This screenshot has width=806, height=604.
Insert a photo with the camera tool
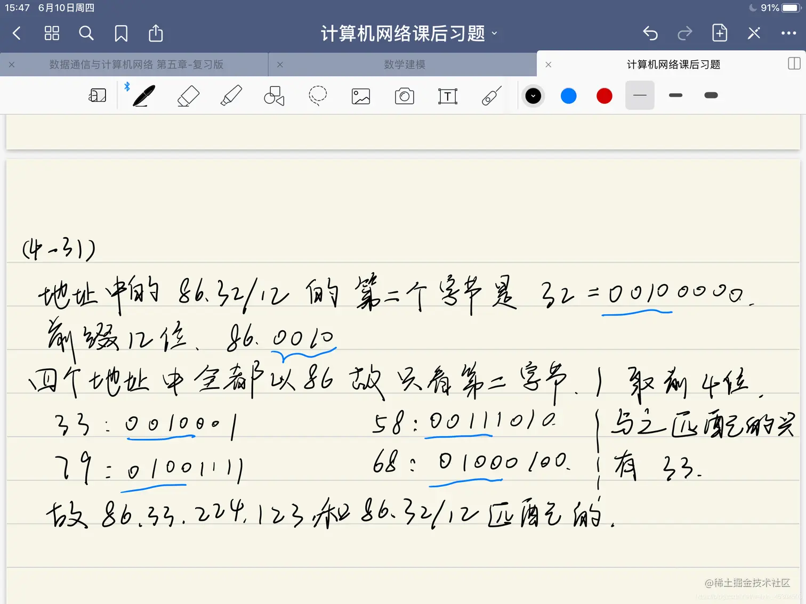point(404,96)
